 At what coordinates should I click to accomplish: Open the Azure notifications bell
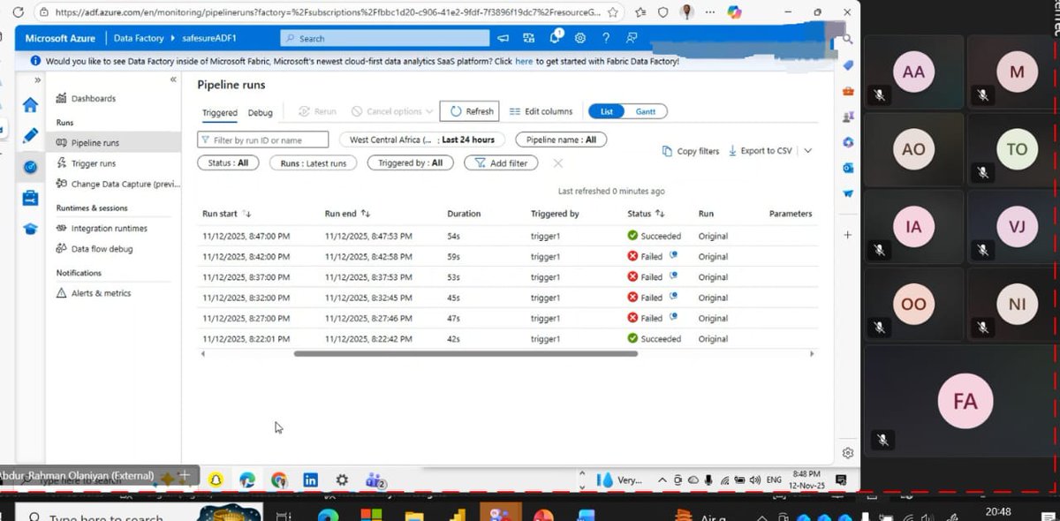[555, 38]
